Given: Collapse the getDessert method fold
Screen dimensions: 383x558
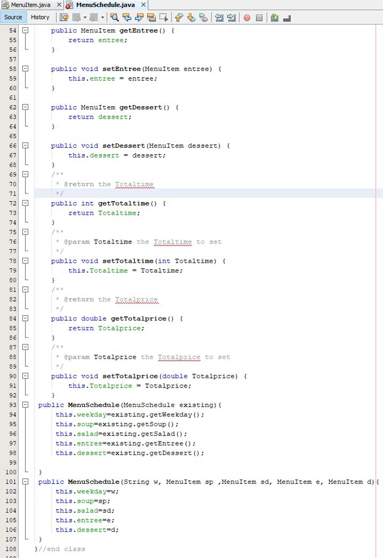Looking at the screenshot, I should coord(25,107).
